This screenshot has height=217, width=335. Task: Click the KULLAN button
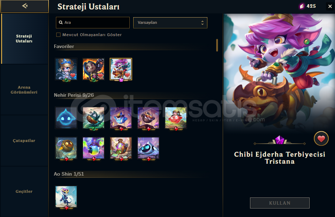click(280, 203)
